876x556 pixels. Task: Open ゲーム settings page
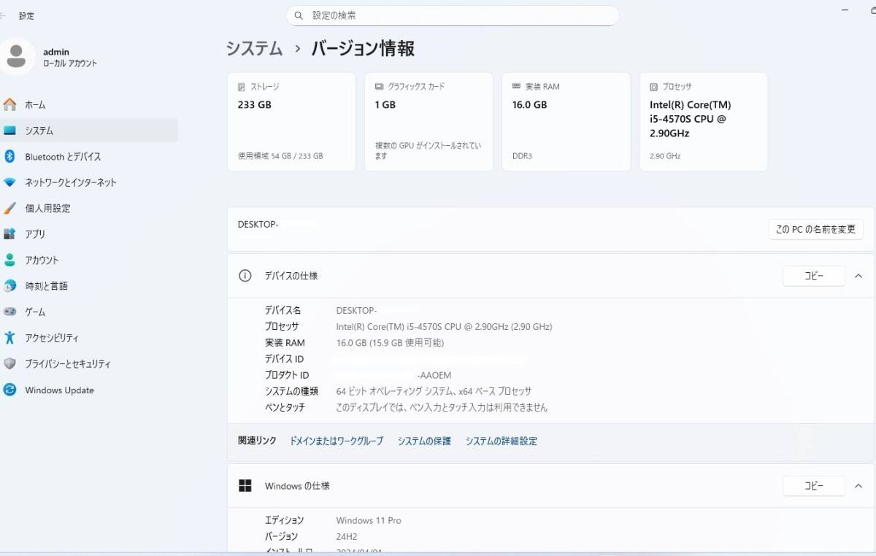point(89,312)
